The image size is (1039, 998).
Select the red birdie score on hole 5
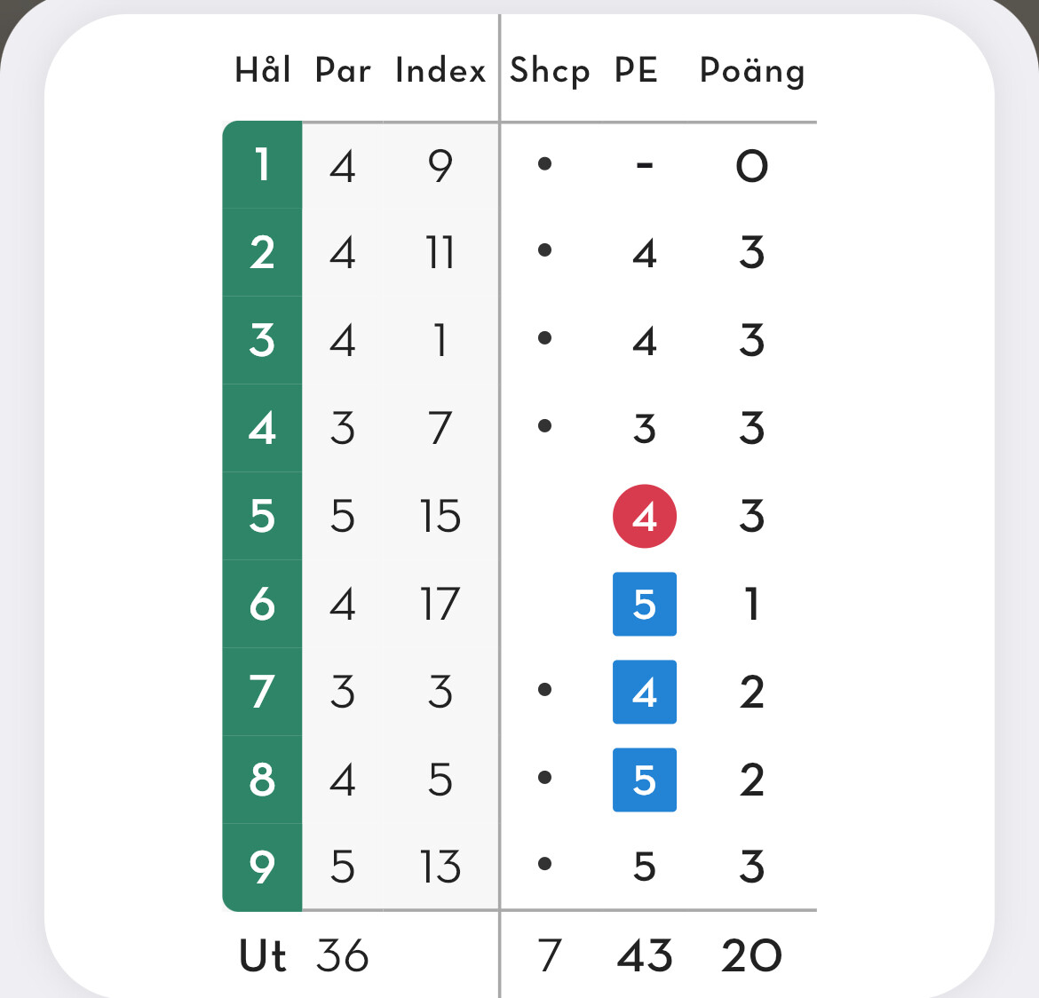tap(644, 516)
